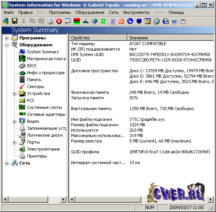Click the Электропитание battery icon
Viewport: 216px width, 212px height.
click(x=22, y=149)
